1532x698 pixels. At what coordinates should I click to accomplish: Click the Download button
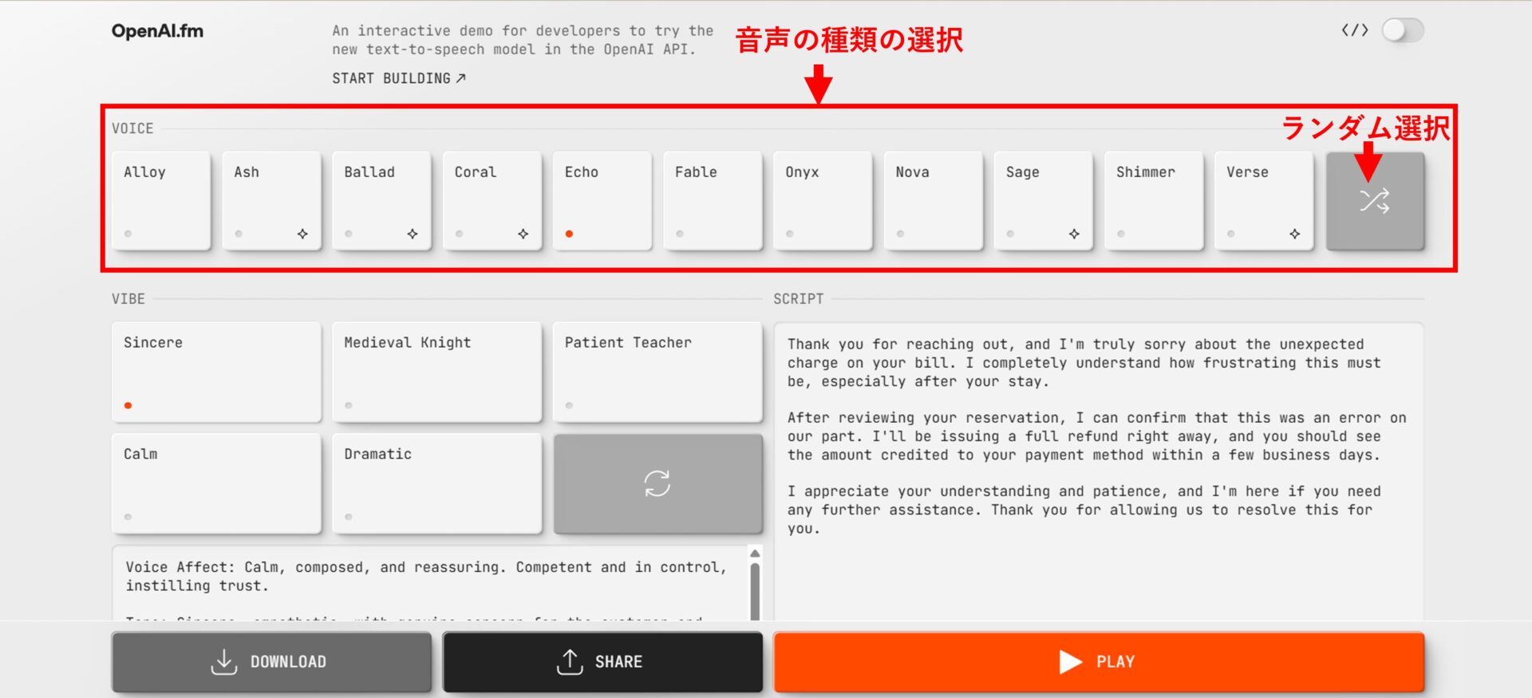pos(271,662)
